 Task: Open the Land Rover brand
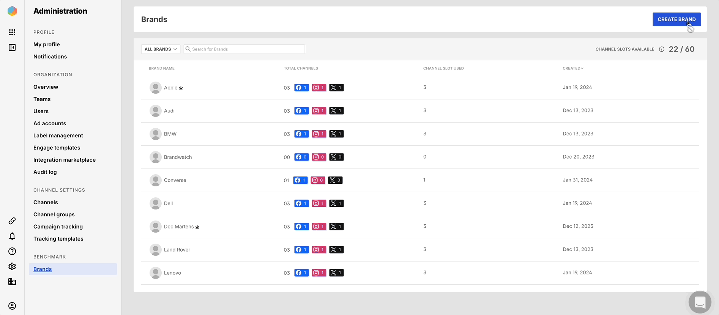coord(177,250)
